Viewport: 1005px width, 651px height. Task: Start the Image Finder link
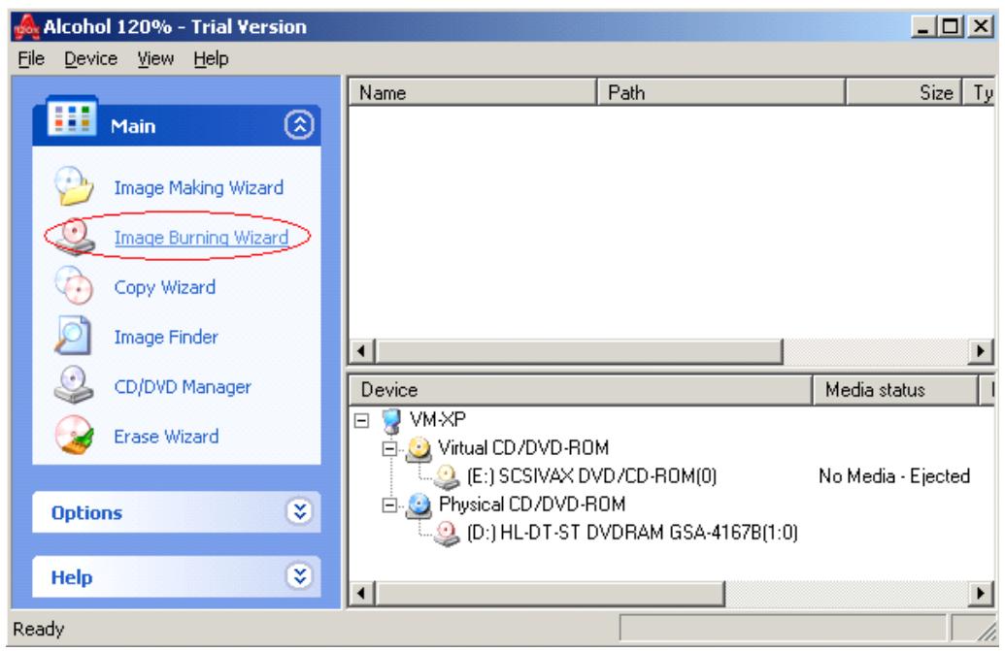[166, 337]
